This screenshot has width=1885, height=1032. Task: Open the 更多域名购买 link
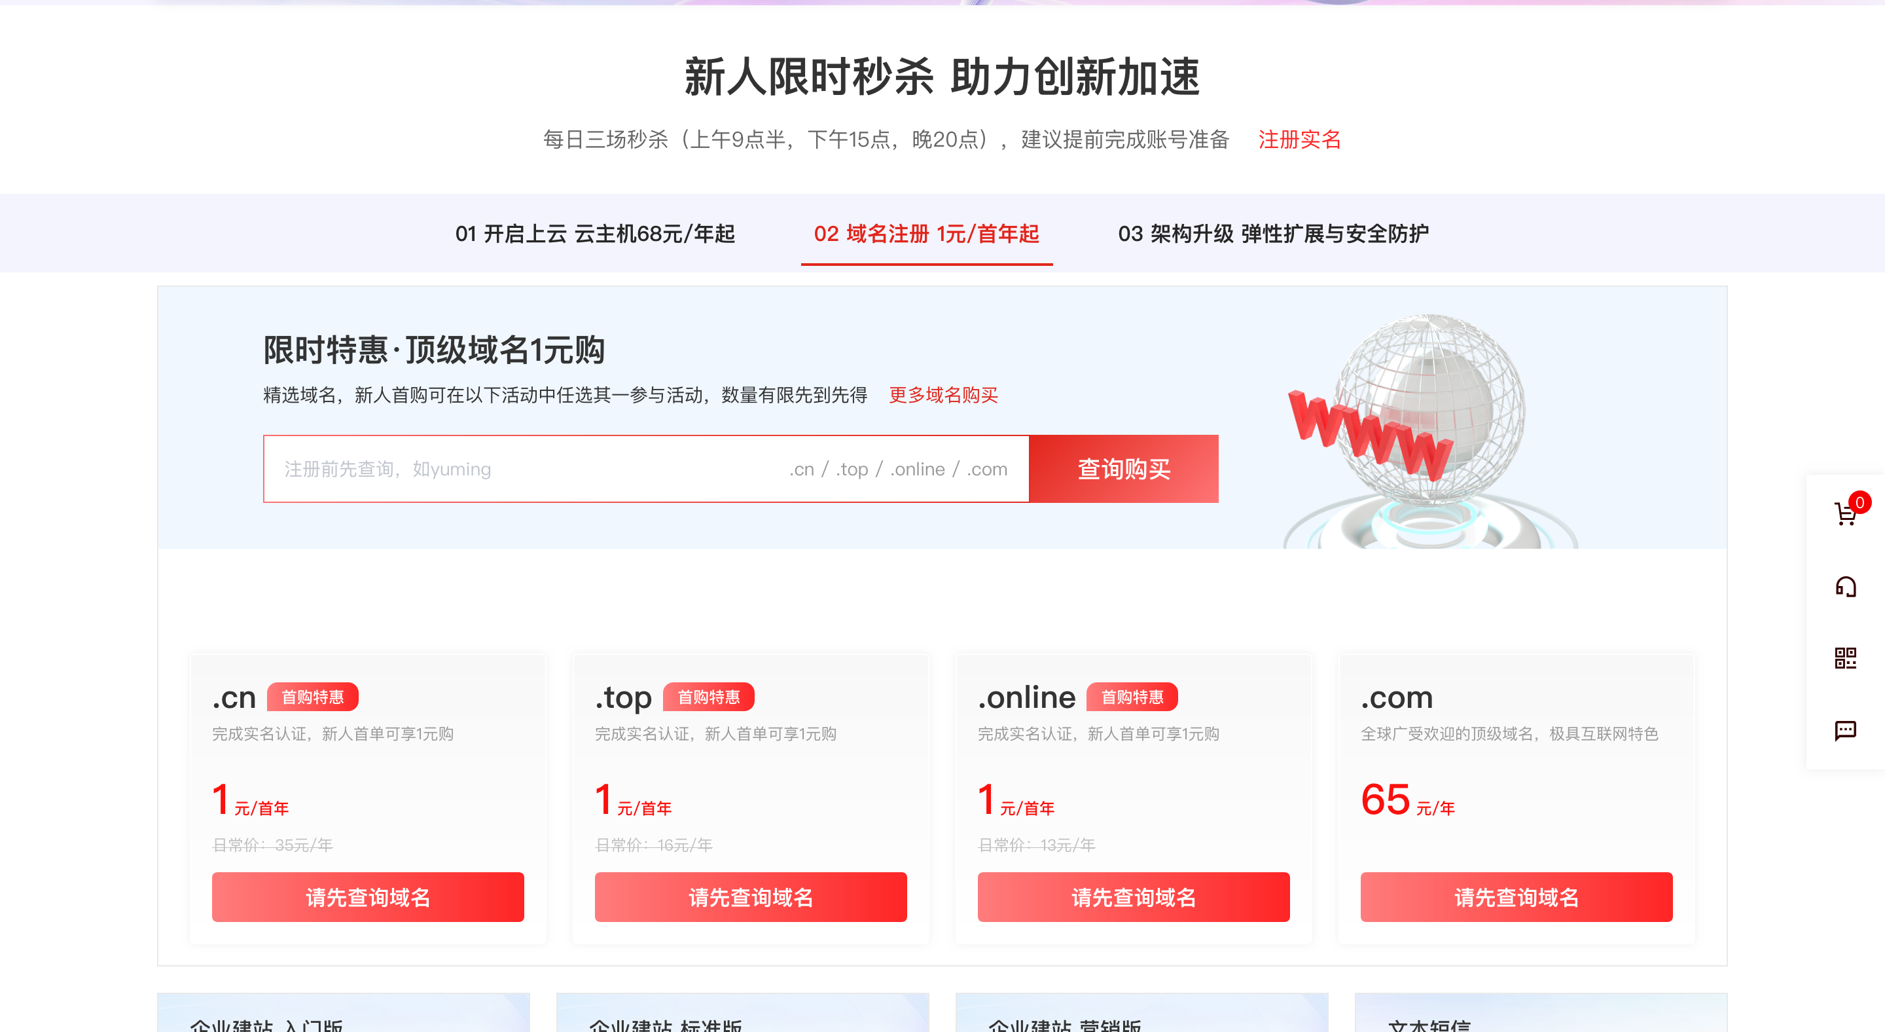(943, 396)
